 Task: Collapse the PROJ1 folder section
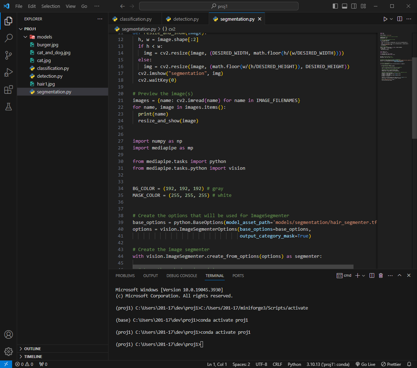point(21,29)
